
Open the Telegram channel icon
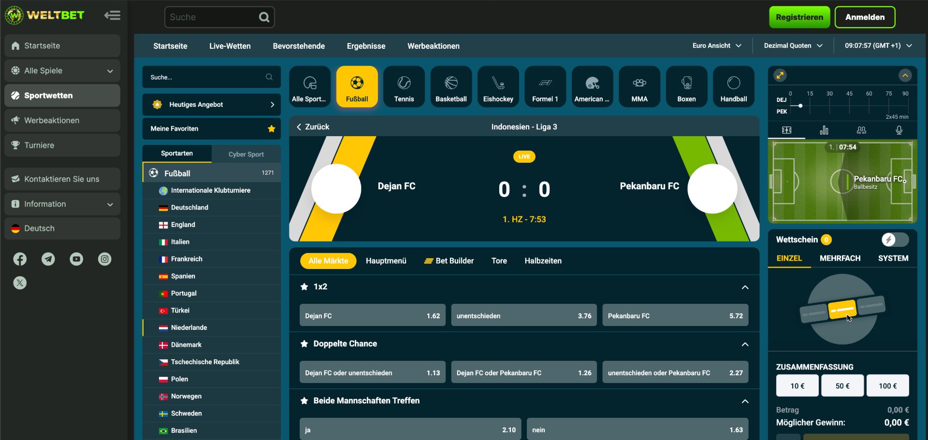pyautogui.click(x=48, y=259)
